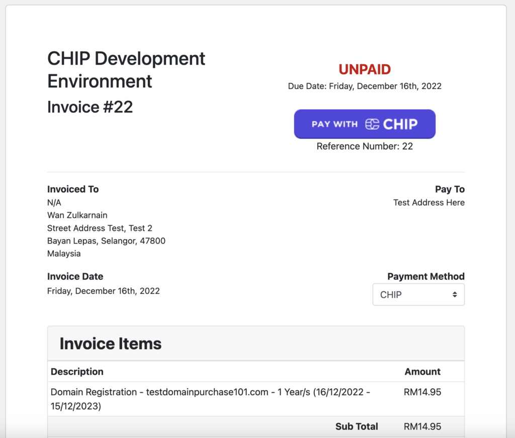
Task: Click the Description column header
Action: click(77, 371)
